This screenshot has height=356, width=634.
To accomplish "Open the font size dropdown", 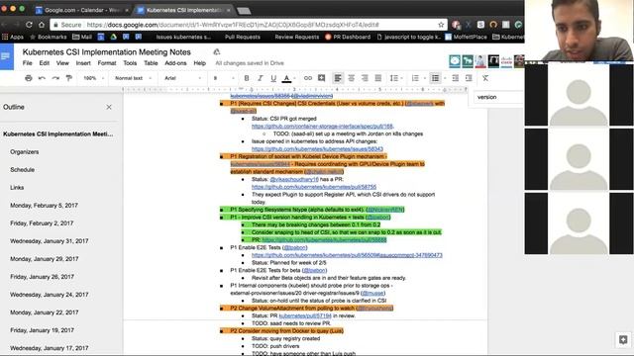I will 223,78.
